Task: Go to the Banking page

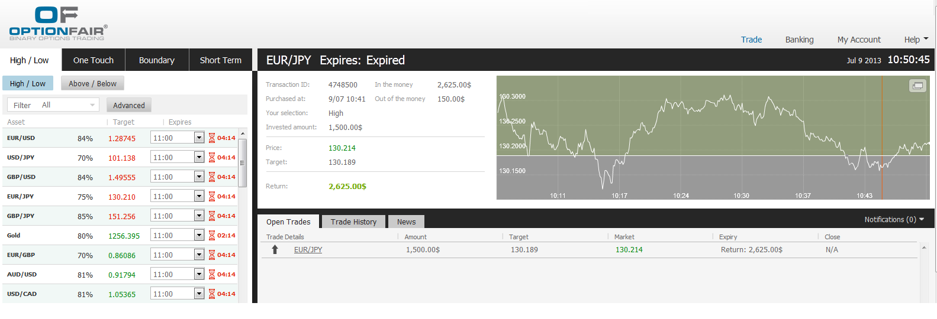Action: pyautogui.click(x=799, y=40)
